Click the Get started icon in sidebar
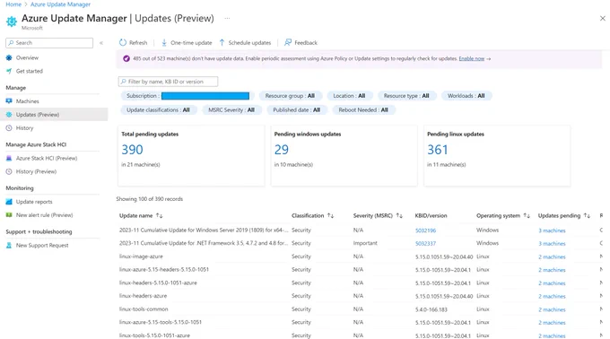Viewport: 610px width, 339px height. pyautogui.click(x=9, y=71)
